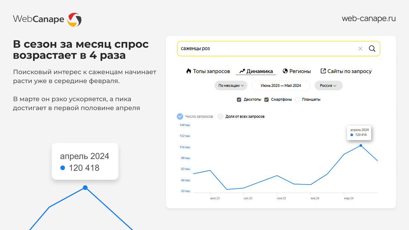
Task: Uncheck the Десктопы checkbox
Action: pyautogui.click(x=239, y=99)
